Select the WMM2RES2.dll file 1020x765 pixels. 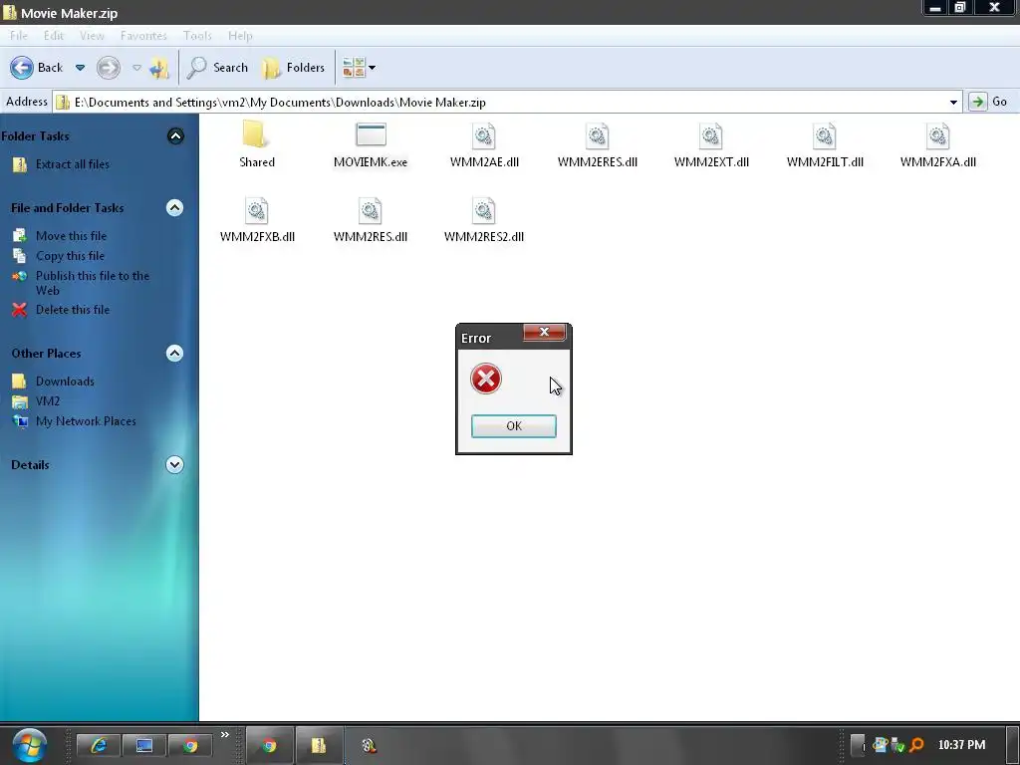[x=483, y=220]
